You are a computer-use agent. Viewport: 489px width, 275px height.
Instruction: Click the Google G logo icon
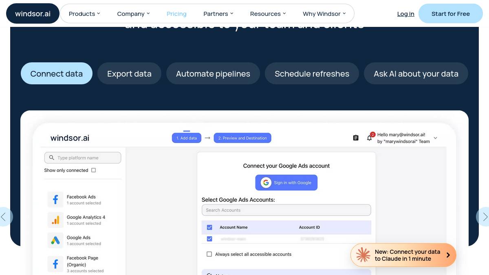click(x=266, y=183)
